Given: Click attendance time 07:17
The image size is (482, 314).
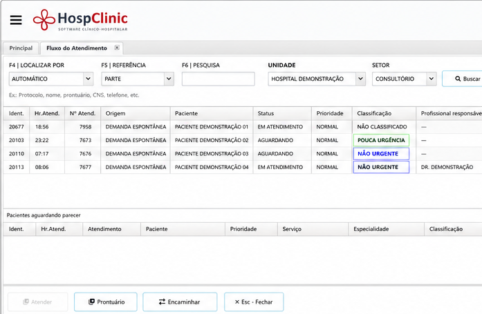Looking at the screenshot, I should (41, 154).
